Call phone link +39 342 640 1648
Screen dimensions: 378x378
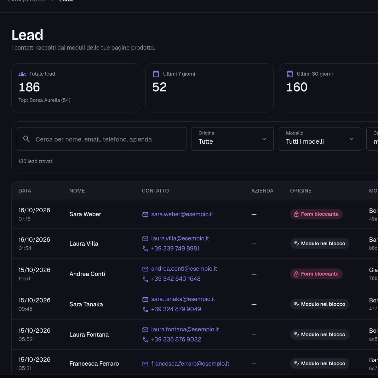tap(176, 279)
